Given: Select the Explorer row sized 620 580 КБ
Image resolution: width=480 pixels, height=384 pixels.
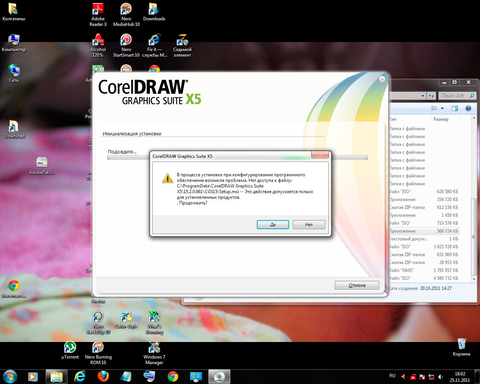Looking at the screenshot, I should coord(424,192).
